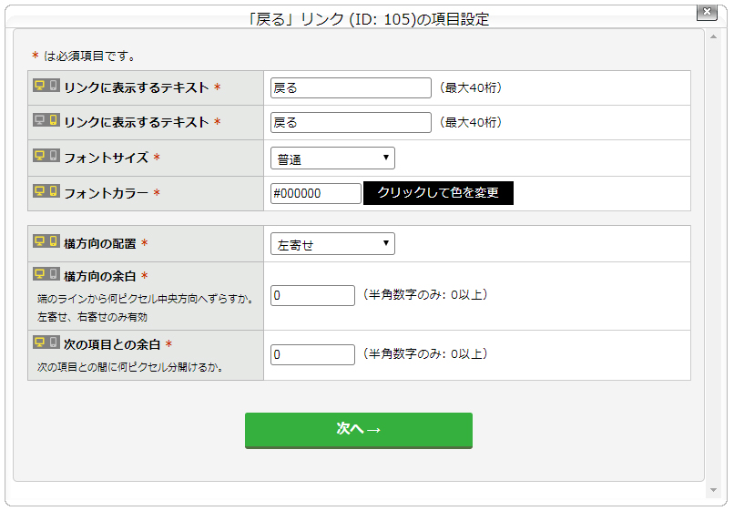The height and width of the screenshot is (511, 734).
Task: Focus the 戻る text field in the desktop-highlighted row
Action: coord(352,88)
